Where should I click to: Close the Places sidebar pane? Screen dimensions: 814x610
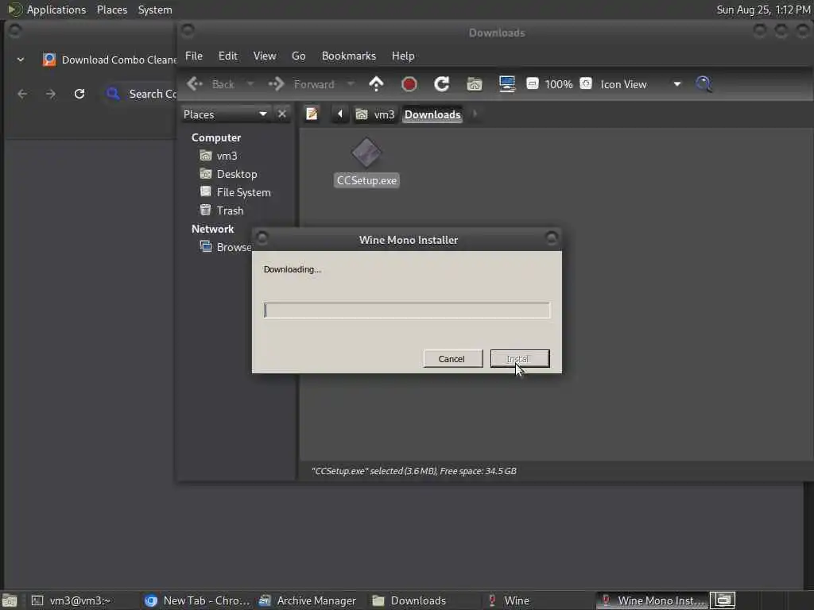click(282, 114)
